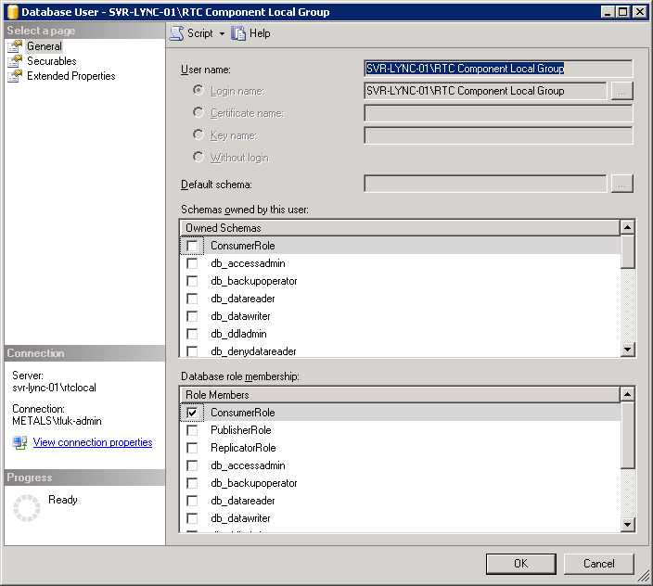
Task: Check db_datareader in Owned Schemas
Action: (192, 299)
